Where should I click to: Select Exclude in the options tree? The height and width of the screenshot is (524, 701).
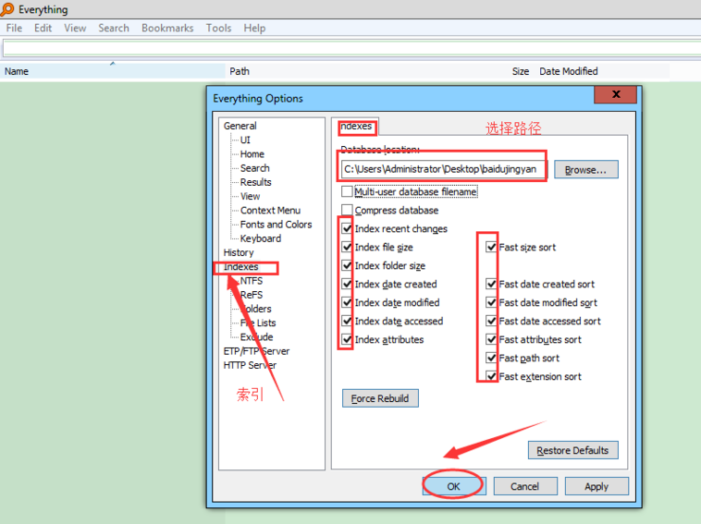[x=256, y=336]
